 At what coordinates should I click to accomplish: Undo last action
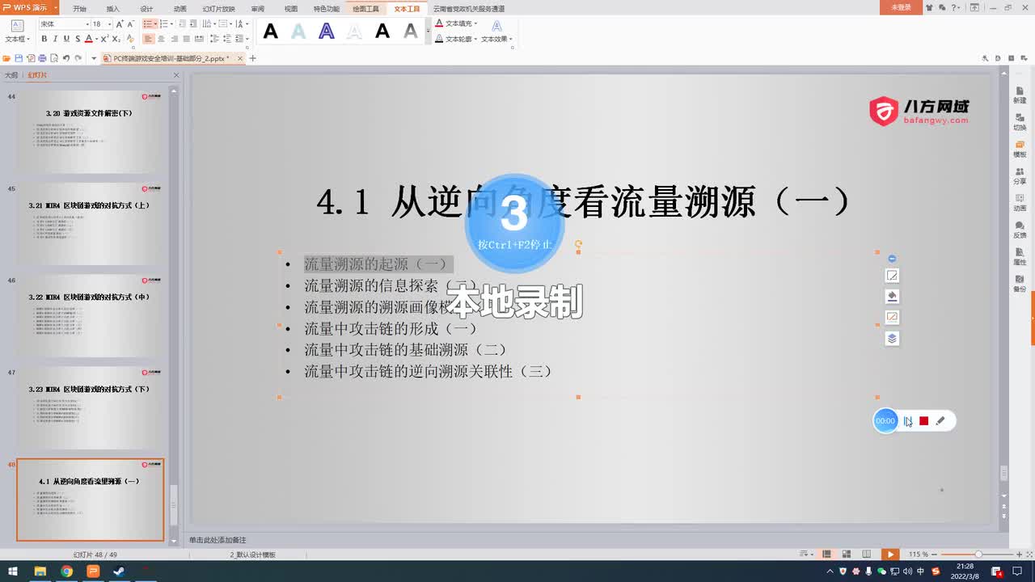(66, 58)
